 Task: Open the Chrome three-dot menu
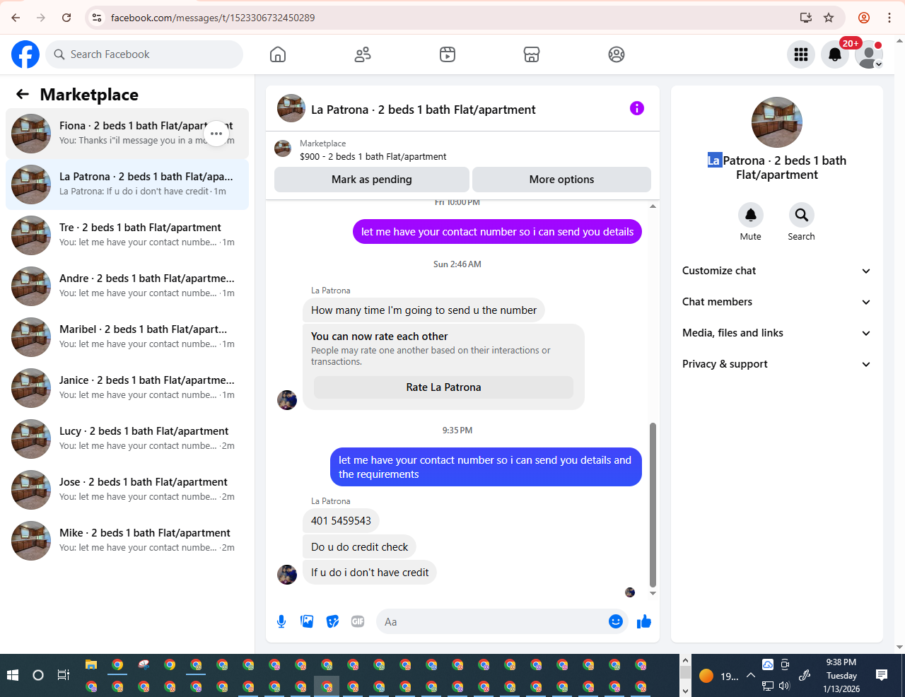tap(889, 18)
